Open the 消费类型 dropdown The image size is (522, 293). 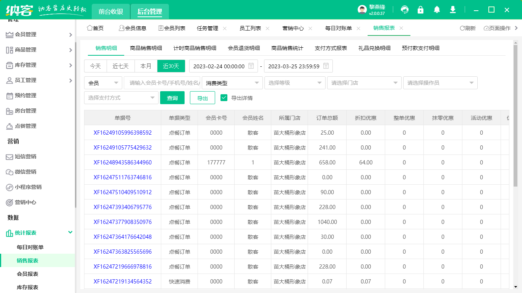[232, 83]
